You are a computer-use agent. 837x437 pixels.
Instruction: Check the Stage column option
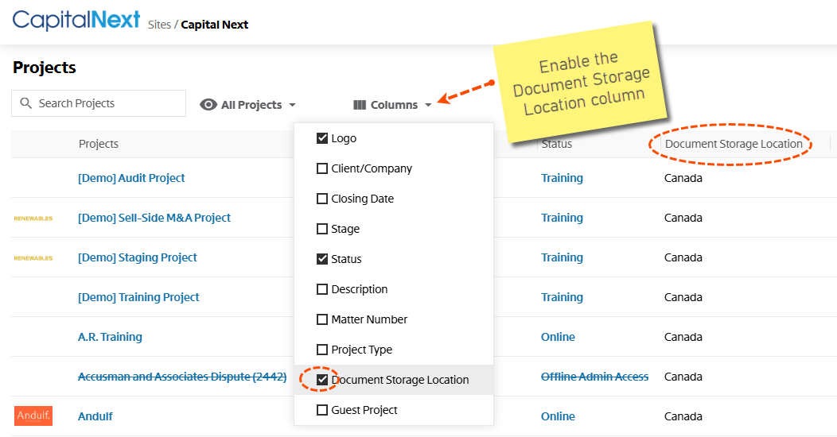[x=322, y=229]
